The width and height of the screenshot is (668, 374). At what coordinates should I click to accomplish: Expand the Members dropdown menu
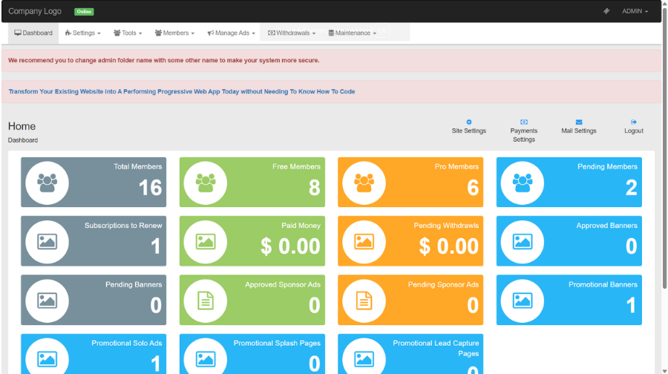click(174, 33)
